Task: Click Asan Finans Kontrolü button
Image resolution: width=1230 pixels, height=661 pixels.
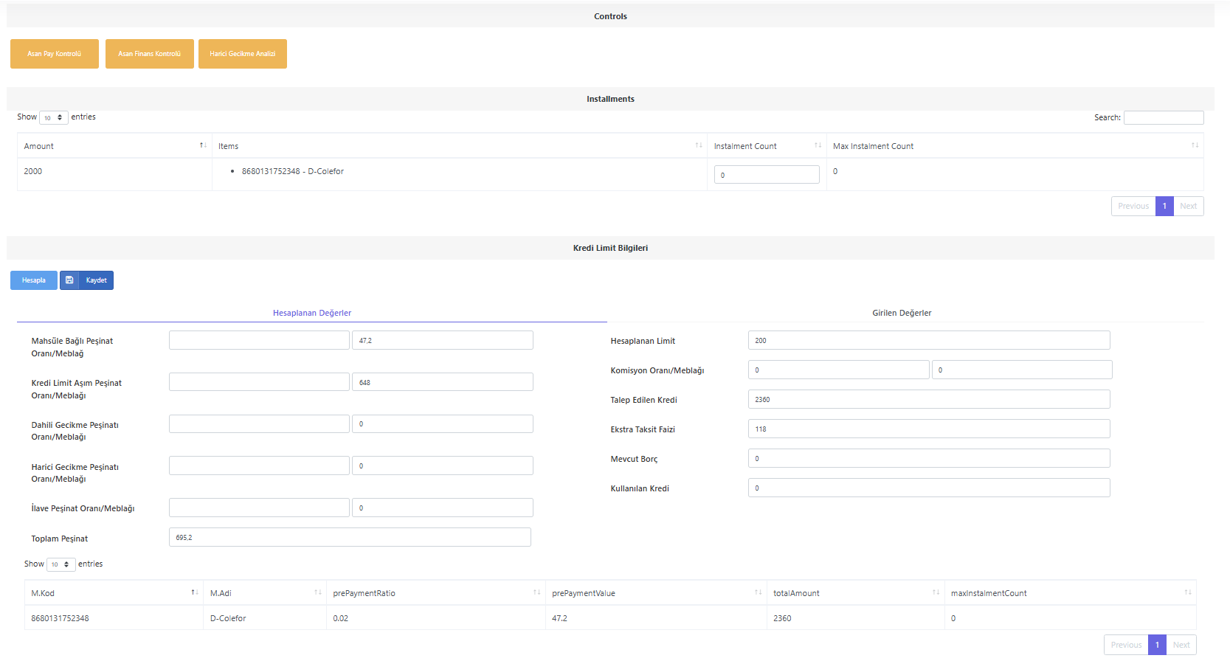Action: point(150,54)
